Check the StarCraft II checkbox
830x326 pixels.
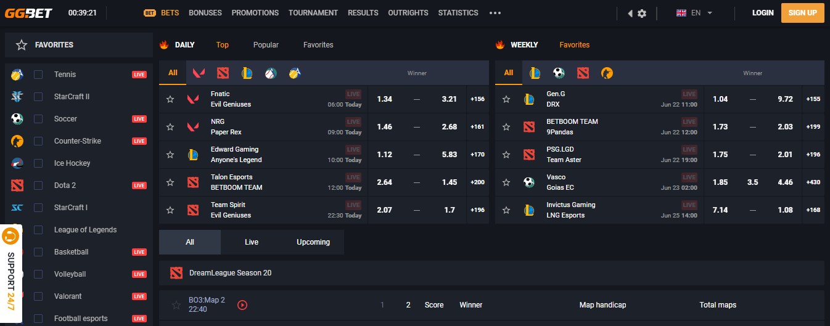38,97
